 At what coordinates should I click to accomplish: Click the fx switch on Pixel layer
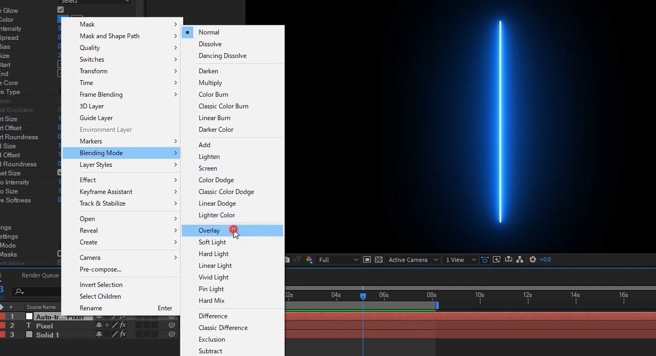[122, 325]
